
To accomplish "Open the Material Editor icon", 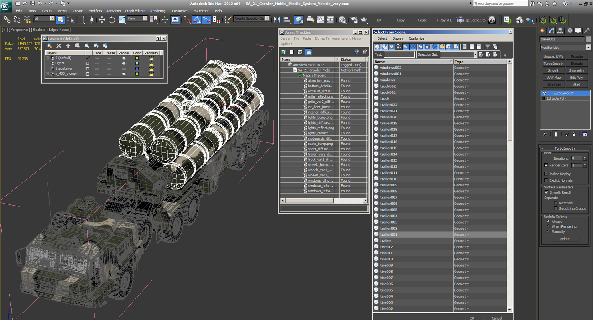I will tap(342, 19).
